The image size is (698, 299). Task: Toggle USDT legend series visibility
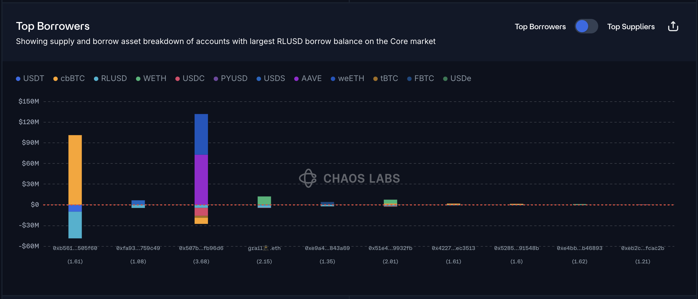pyautogui.click(x=30, y=79)
